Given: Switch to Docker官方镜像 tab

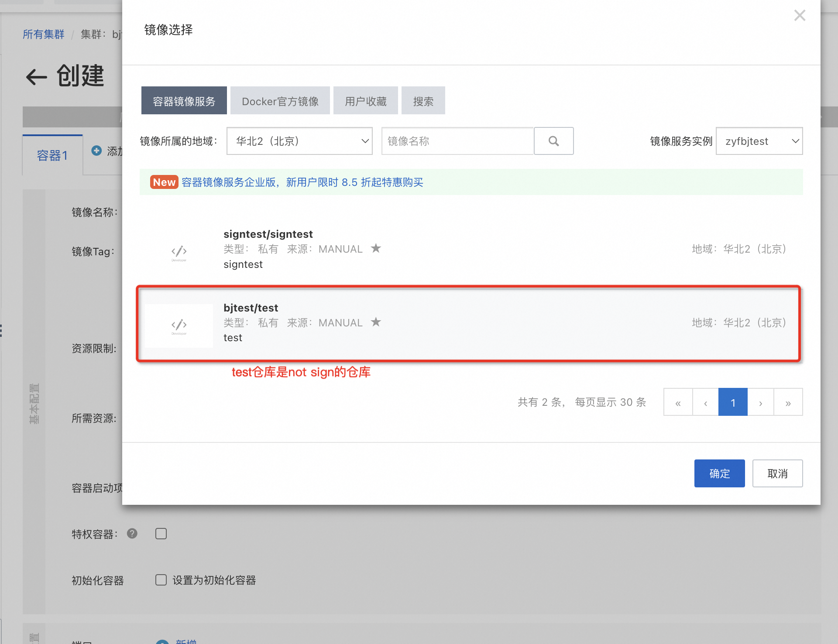Looking at the screenshot, I should (x=280, y=101).
